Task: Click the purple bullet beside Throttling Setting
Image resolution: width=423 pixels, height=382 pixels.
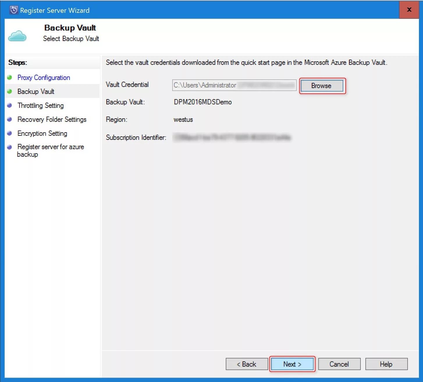Action: tap(10, 106)
